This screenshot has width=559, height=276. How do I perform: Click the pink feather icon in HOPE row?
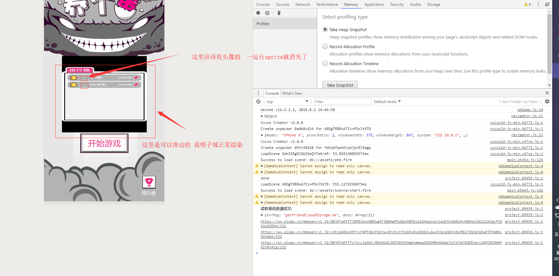[136, 85]
